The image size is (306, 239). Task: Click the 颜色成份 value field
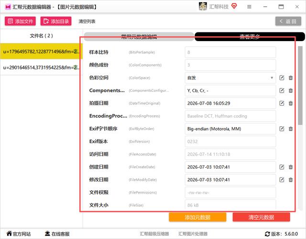click(x=230, y=65)
